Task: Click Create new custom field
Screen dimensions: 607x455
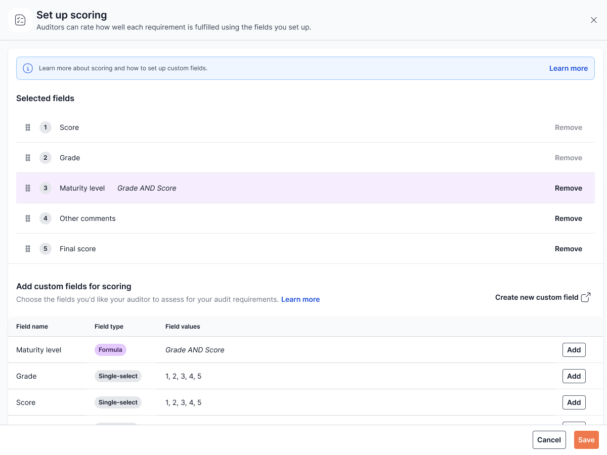Action: (x=536, y=297)
